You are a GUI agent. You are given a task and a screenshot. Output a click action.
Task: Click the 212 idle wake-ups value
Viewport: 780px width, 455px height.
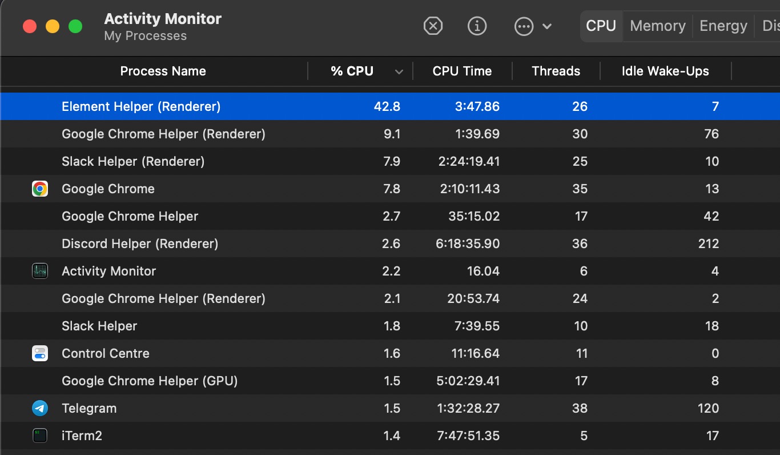coord(709,244)
